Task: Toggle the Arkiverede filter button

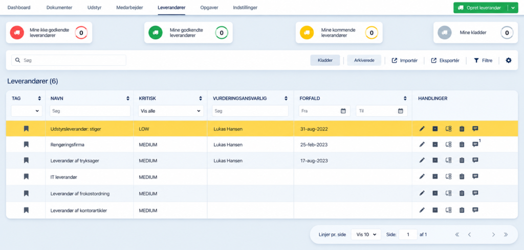Action: [364, 60]
